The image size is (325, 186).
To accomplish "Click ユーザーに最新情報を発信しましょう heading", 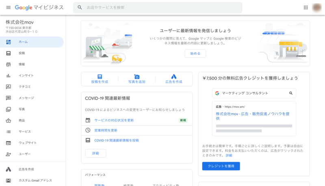I will pyautogui.click(x=195, y=30).
